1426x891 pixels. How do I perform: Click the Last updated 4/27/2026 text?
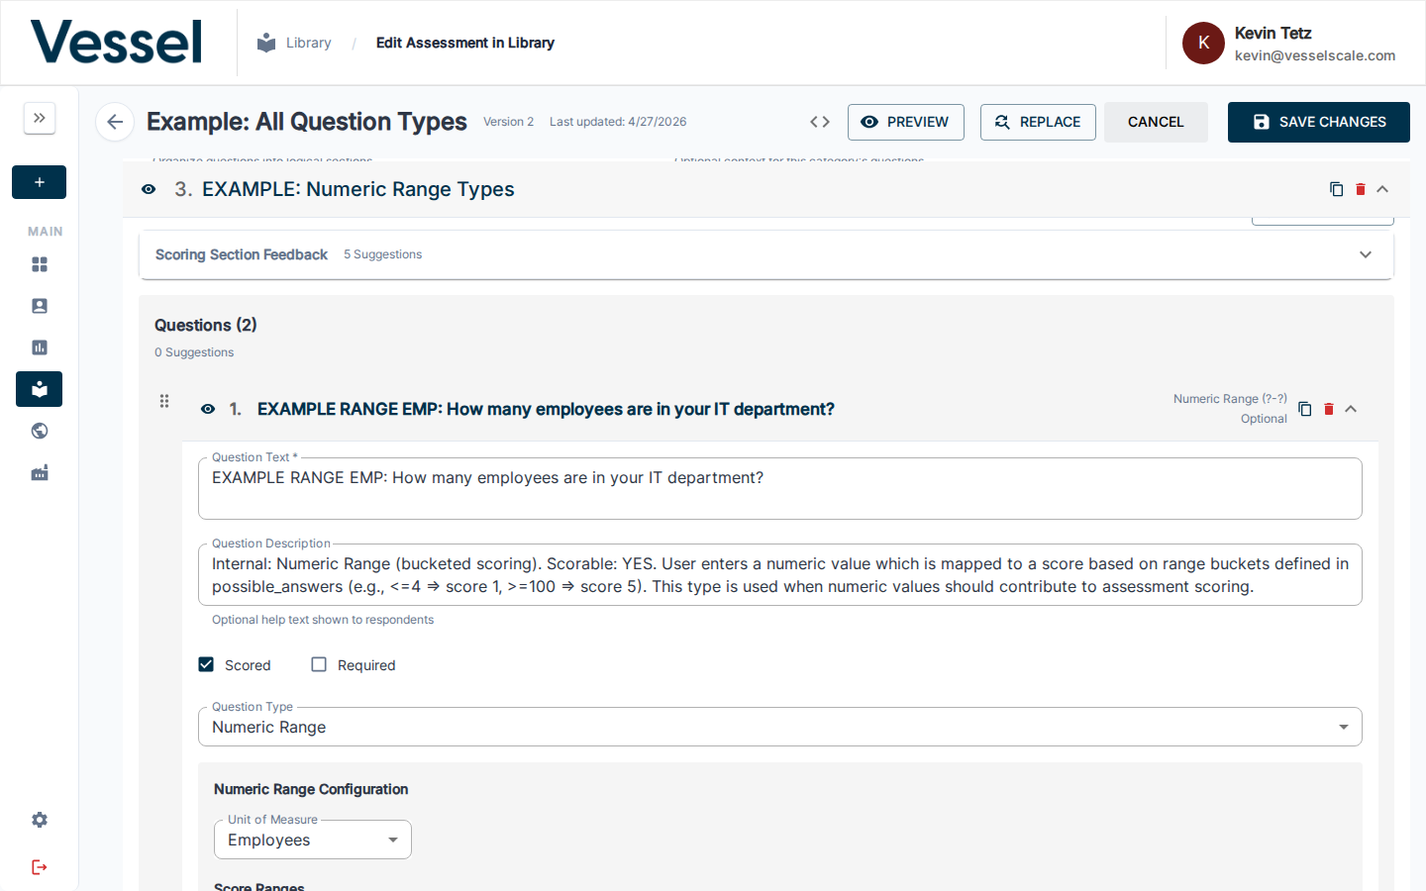pyautogui.click(x=618, y=122)
